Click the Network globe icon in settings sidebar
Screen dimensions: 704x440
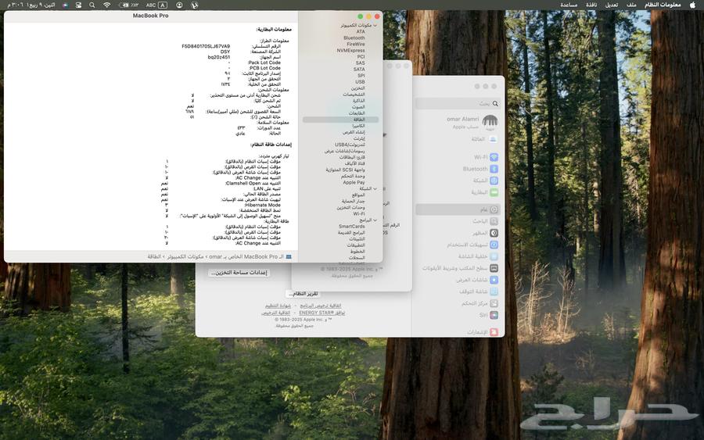click(494, 180)
